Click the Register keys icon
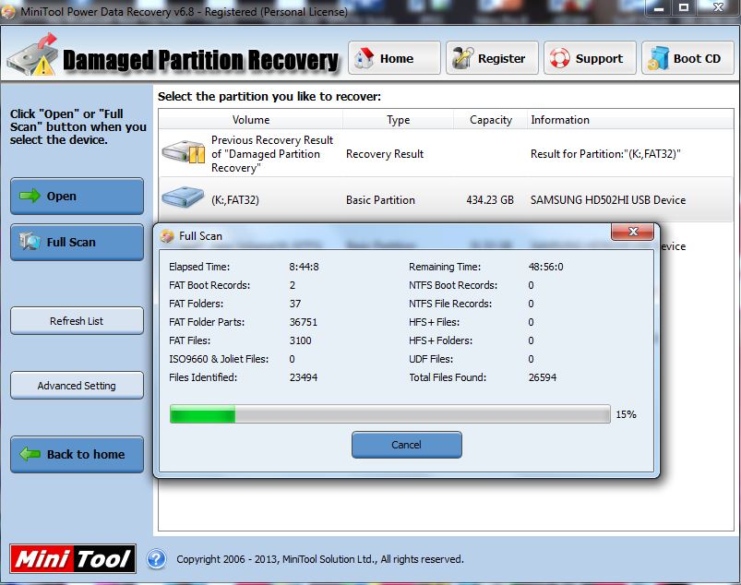This screenshot has height=585, width=741. pos(462,58)
